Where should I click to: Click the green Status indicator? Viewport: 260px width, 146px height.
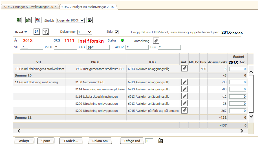pyautogui.click(x=122, y=40)
